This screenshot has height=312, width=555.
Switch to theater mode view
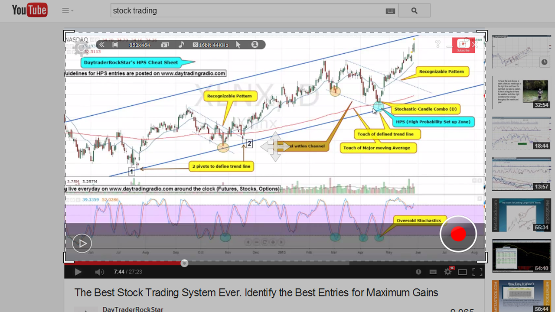click(x=463, y=272)
